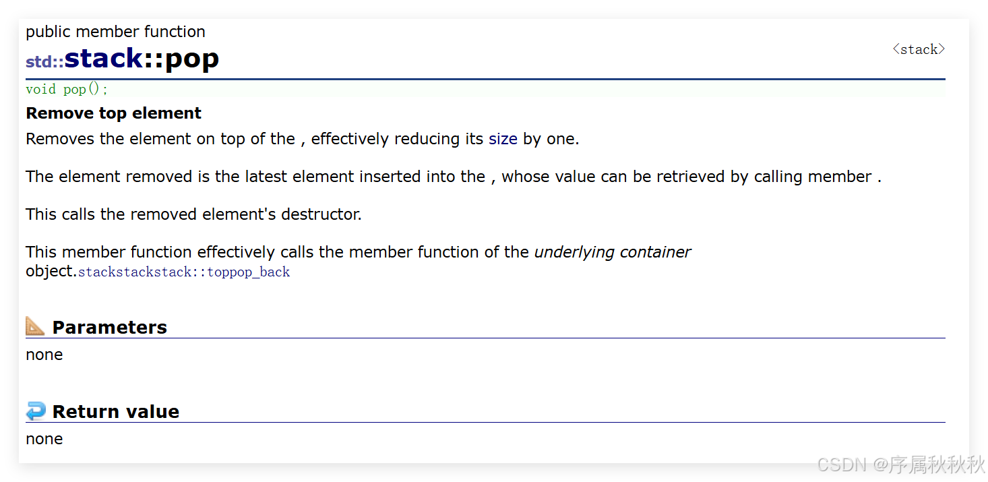
Task: Select the Parameters section heading
Action: click(x=109, y=327)
